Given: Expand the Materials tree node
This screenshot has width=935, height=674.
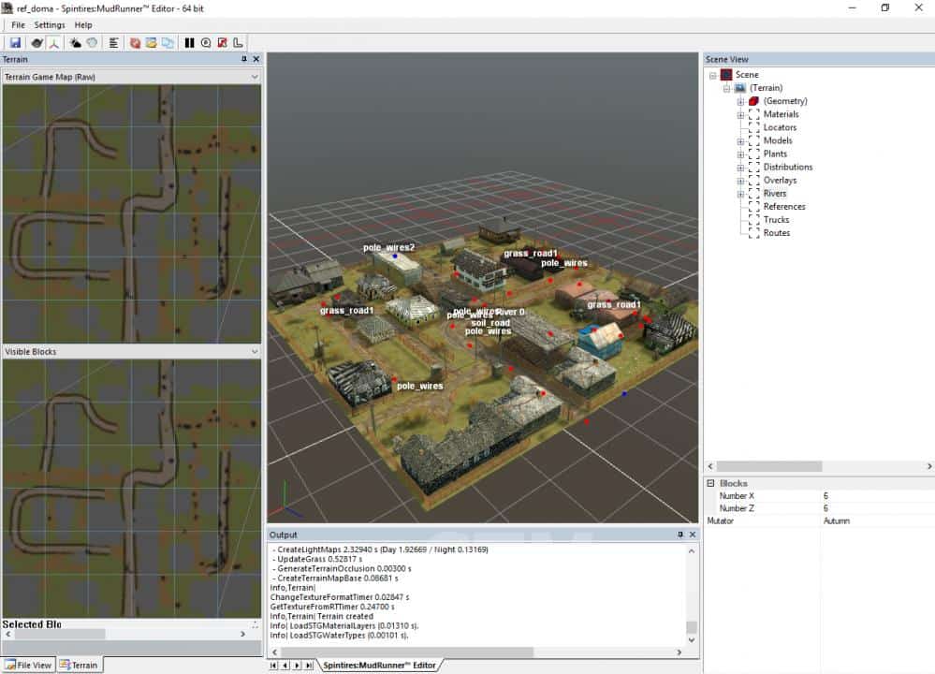Looking at the screenshot, I should coord(740,114).
